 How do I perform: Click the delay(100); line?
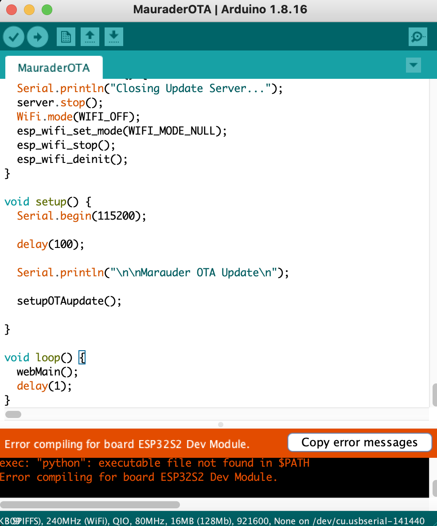coord(51,244)
